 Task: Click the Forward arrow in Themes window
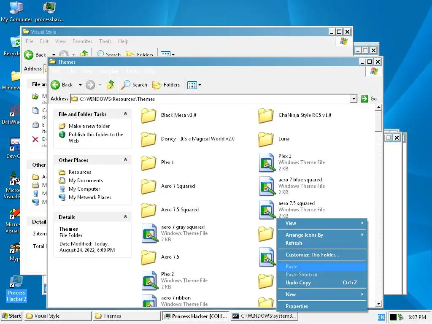click(x=90, y=85)
